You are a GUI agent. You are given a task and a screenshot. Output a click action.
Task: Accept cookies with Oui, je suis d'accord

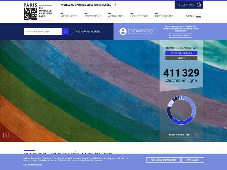point(164,160)
